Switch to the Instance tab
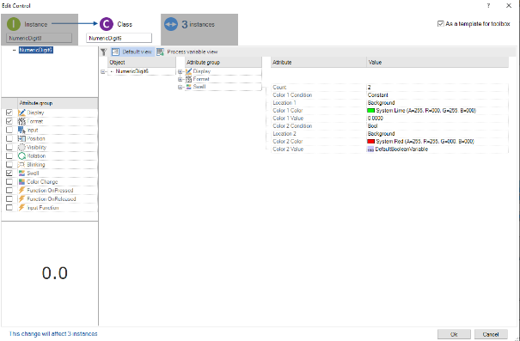This screenshot has height=341, width=520. pyautogui.click(x=40, y=29)
